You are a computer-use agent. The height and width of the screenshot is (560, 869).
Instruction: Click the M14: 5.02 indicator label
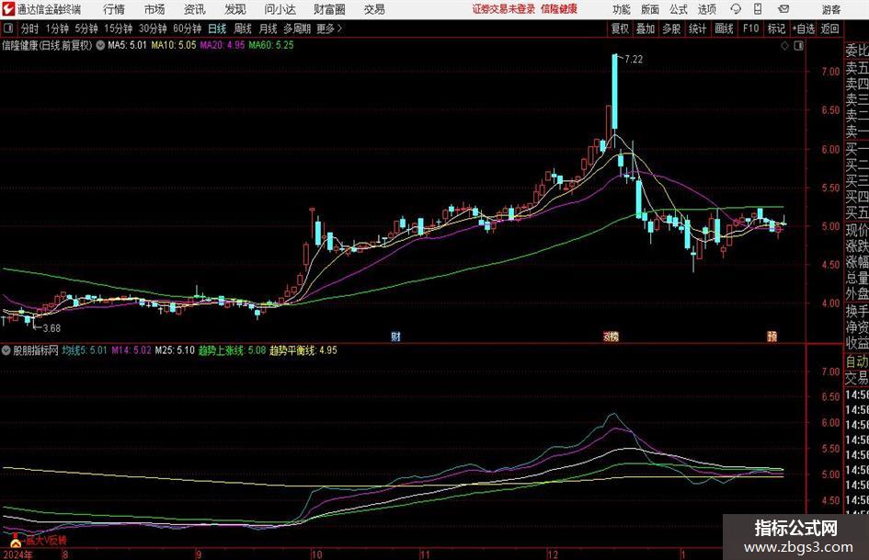(x=131, y=350)
